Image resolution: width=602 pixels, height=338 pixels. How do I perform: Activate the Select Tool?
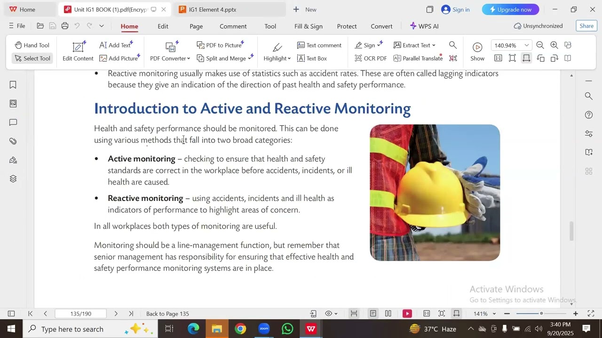32,58
